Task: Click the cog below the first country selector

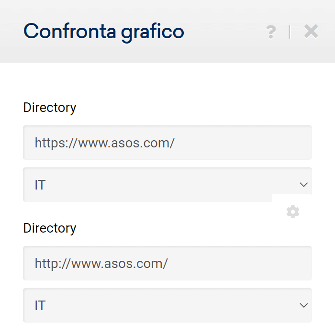Action: (x=293, y=212)
